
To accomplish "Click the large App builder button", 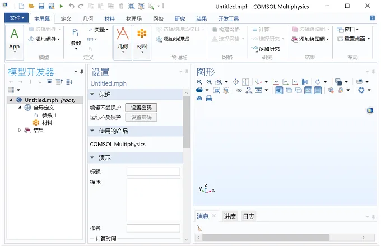I will coord(15,42).
